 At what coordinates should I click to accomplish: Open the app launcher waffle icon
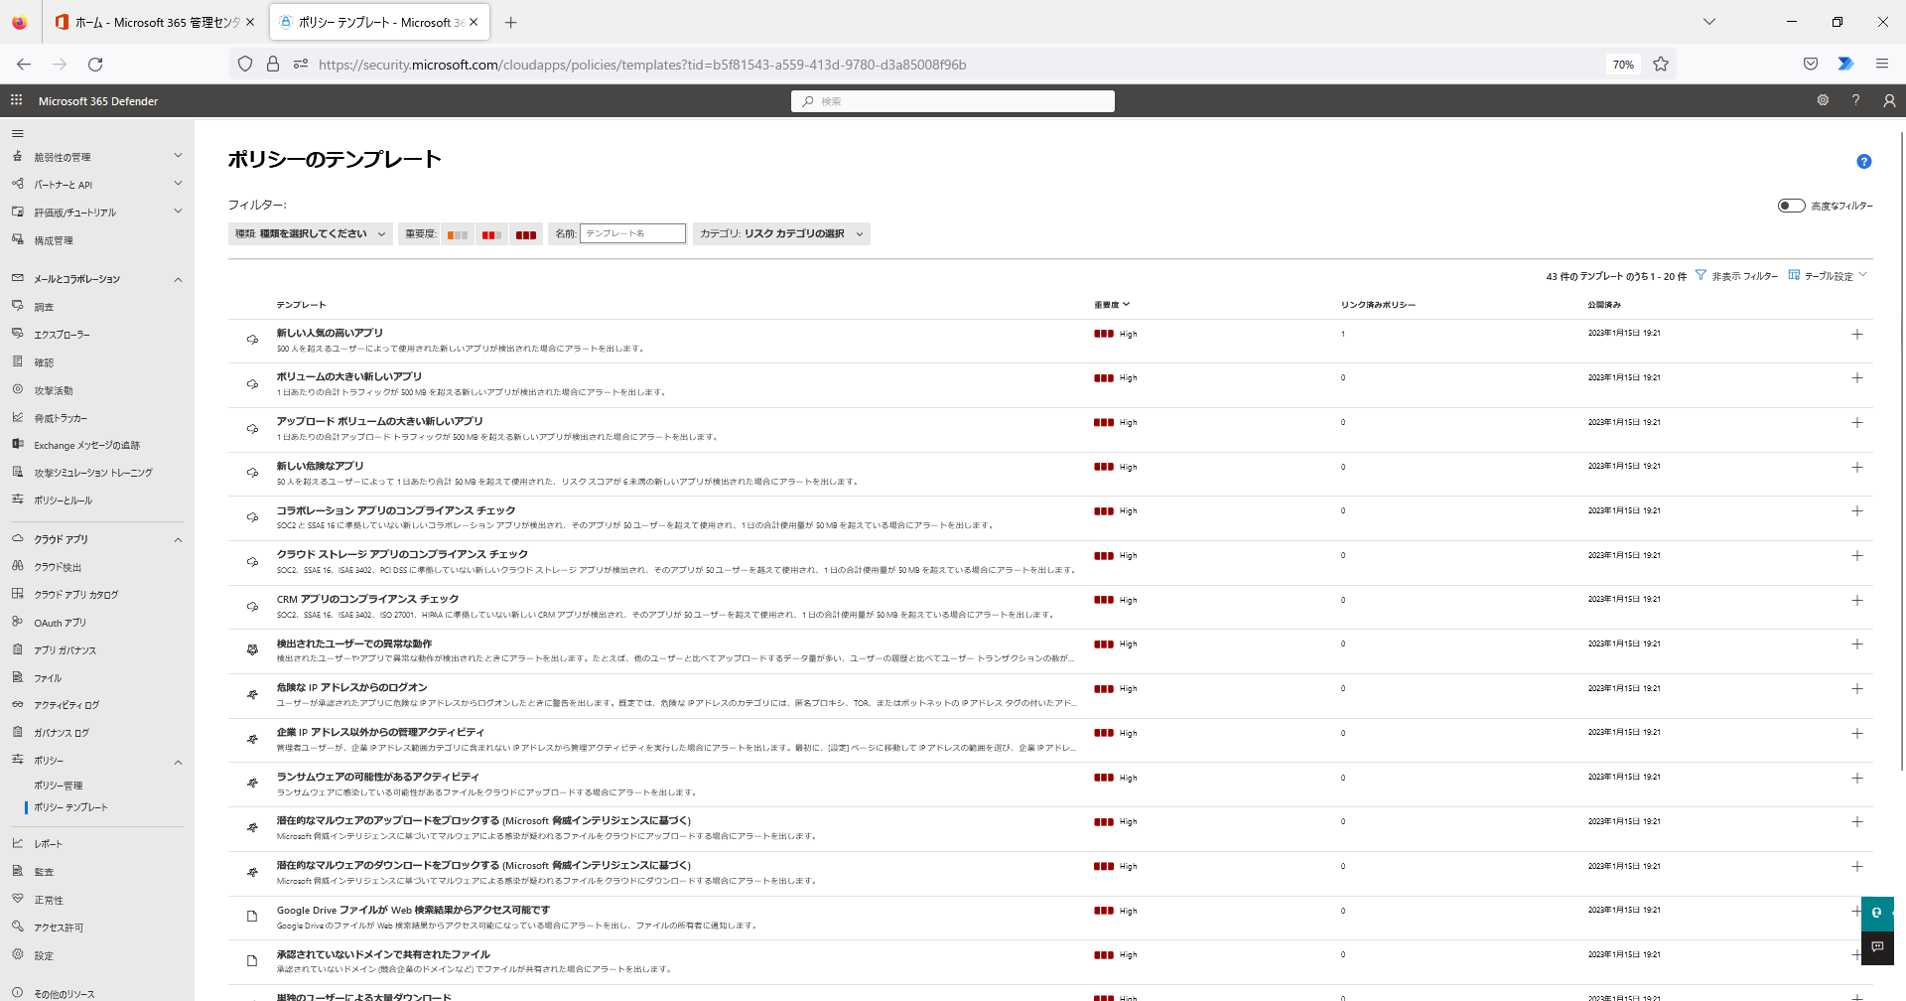pos(16,100)
